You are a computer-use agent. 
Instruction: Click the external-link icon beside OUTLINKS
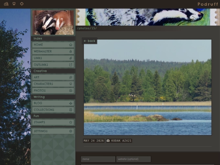(70, 65)
